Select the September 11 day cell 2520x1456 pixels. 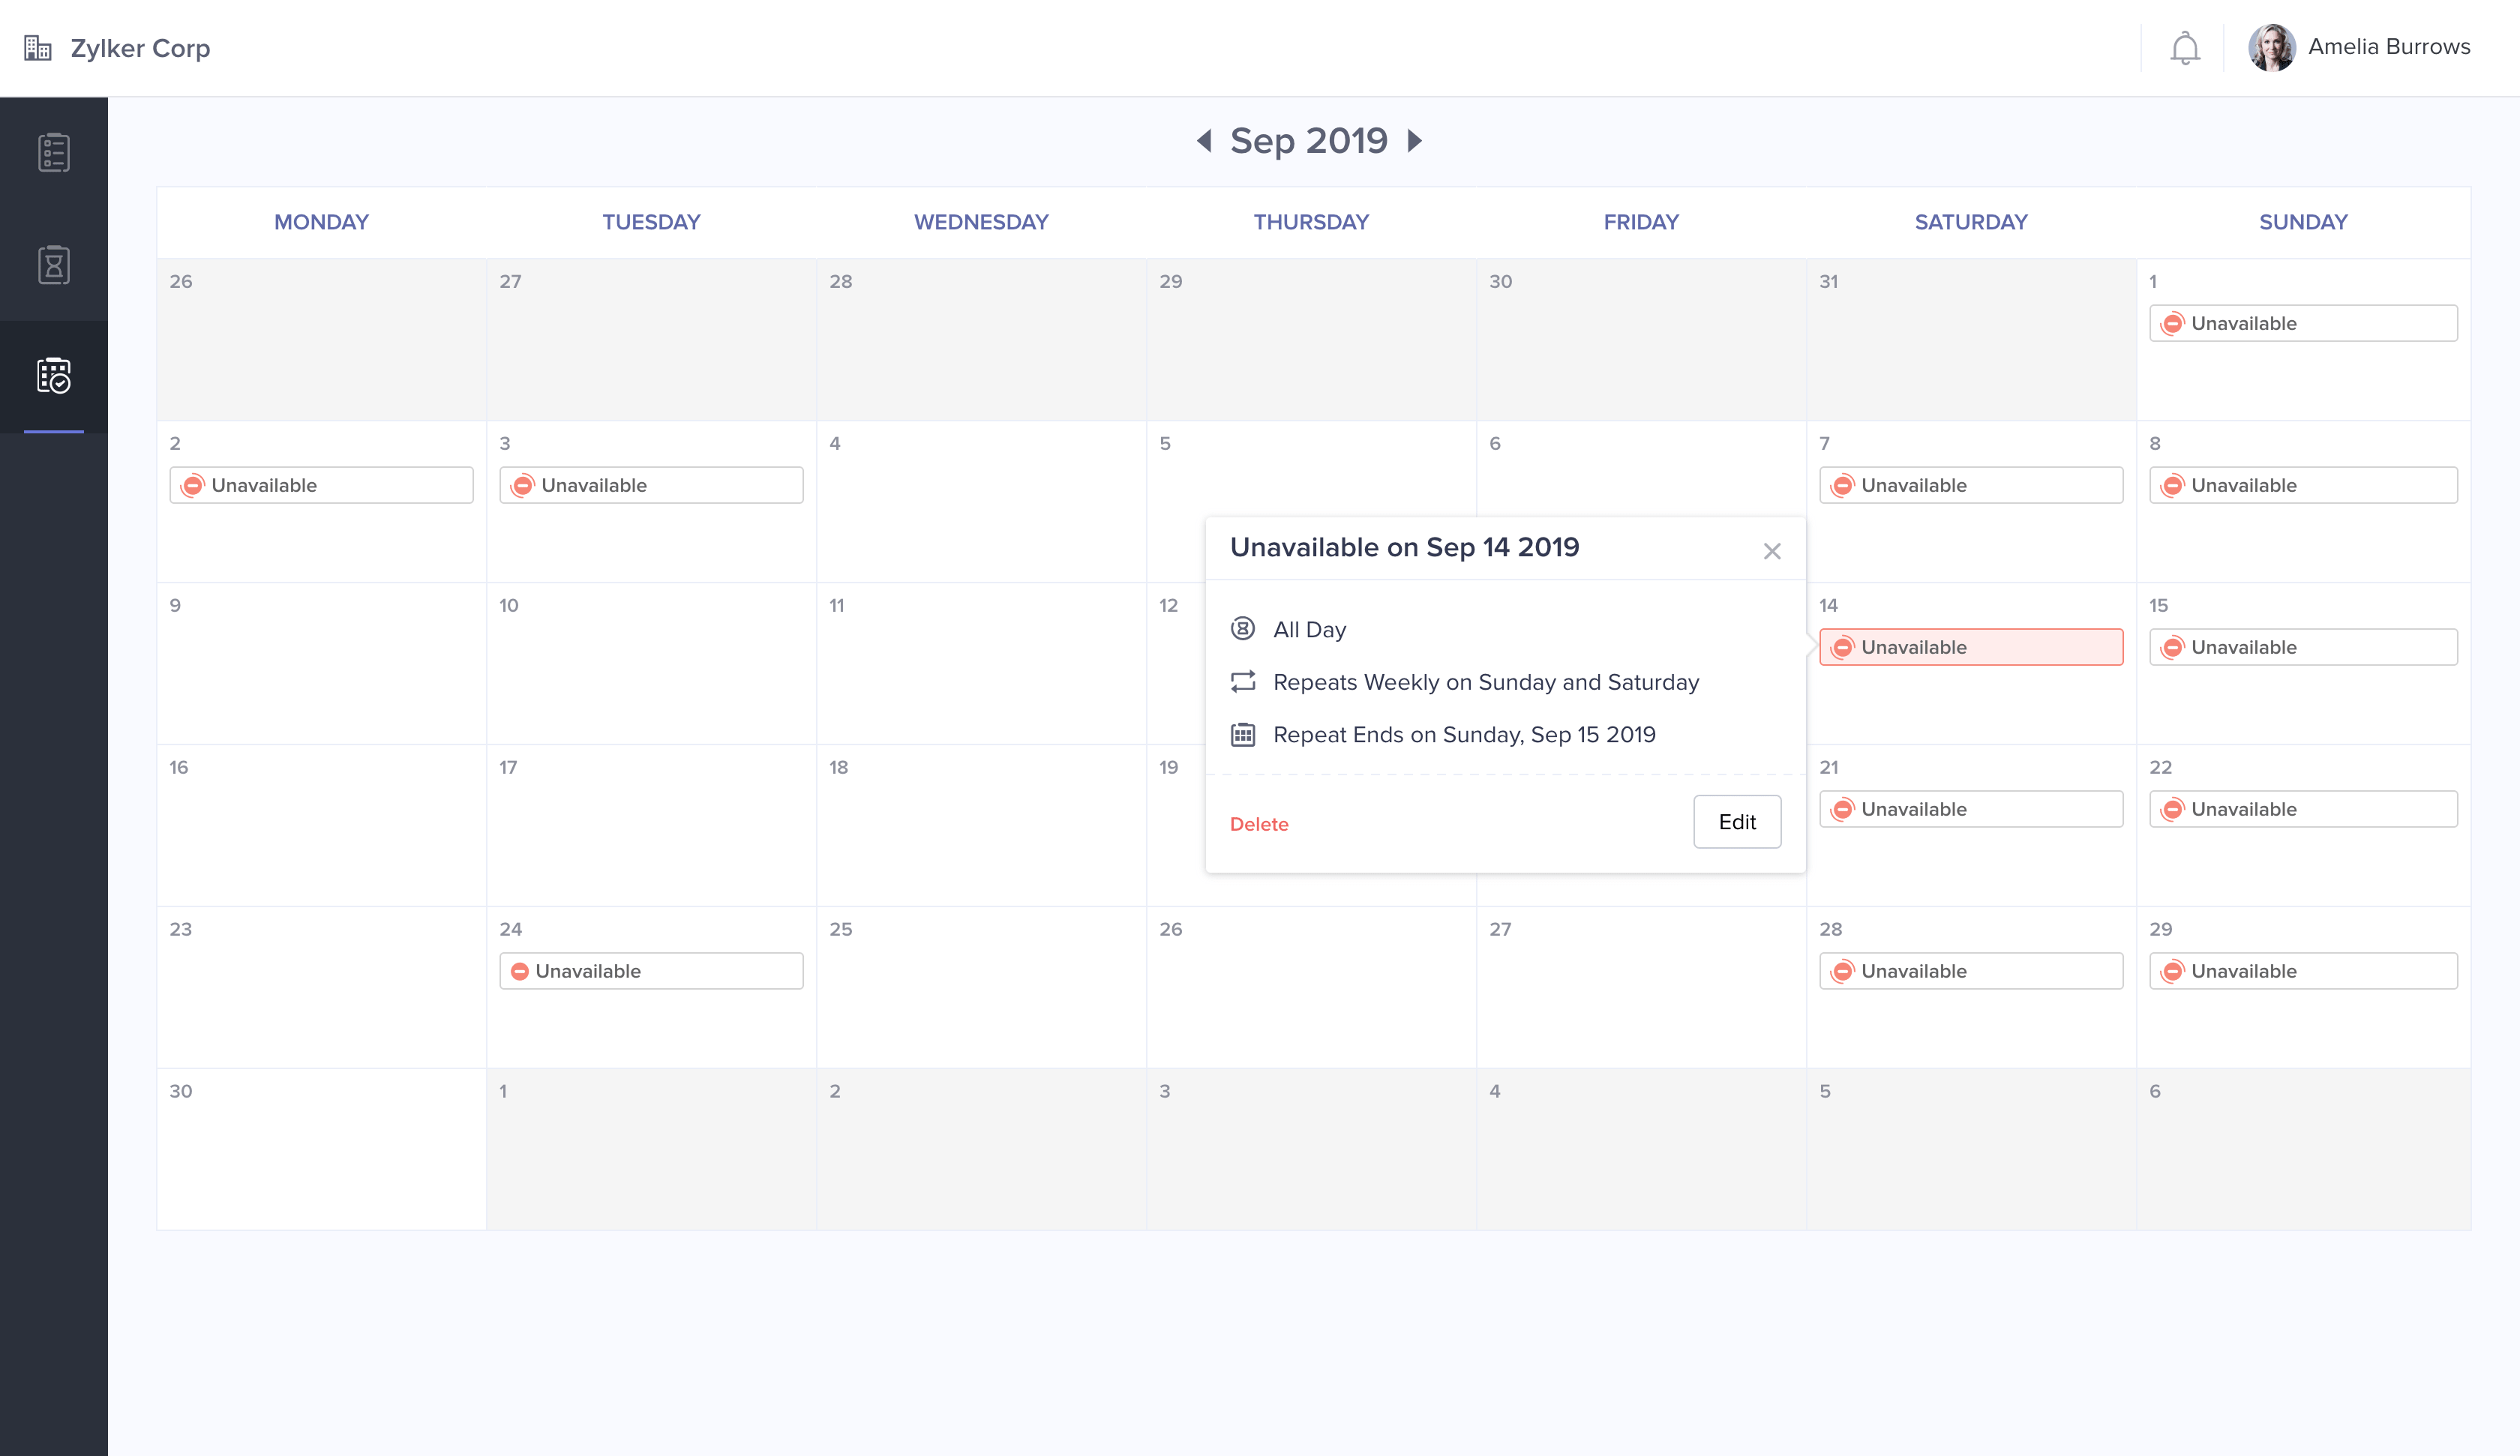tap(981, 664)
